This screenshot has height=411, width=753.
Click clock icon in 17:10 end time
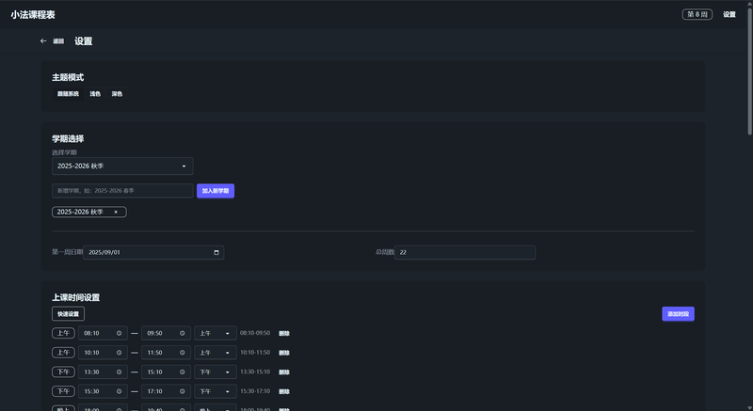[x=182, y=391]
